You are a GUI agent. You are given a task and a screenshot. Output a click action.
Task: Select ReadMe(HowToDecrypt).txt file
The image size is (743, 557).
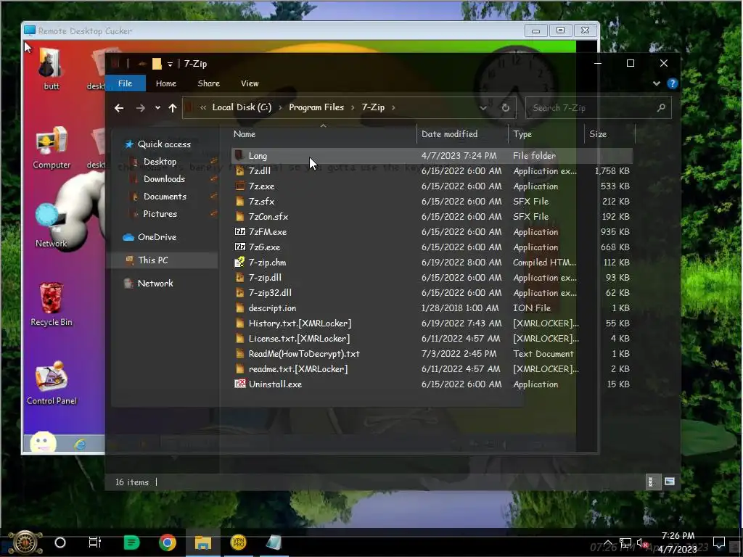click(304, 354)
